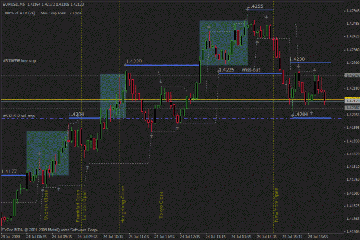
Task: Click the 1.41870 price scale value
Action: (x=353, y=154)
